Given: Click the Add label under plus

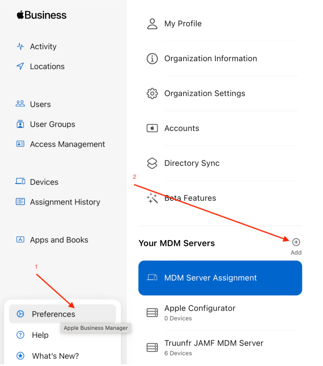Looking at the screenshot, I should coord(296,252).
